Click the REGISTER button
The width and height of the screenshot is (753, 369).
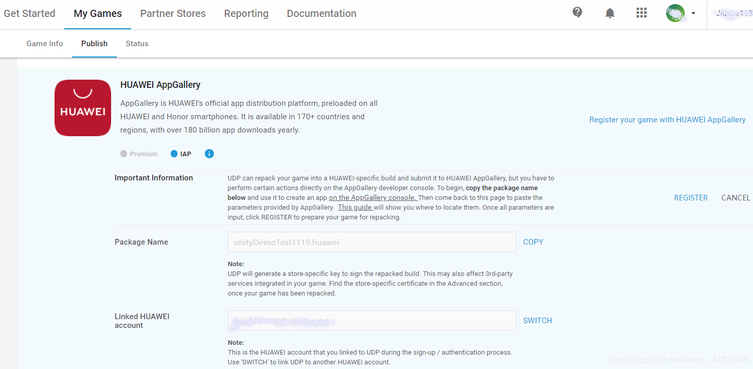pos(691,198)
